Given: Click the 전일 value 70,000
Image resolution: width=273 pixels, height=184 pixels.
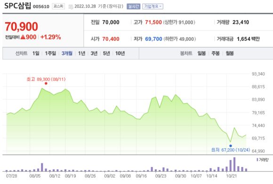Looking at the screenshot, I should 111,22.
